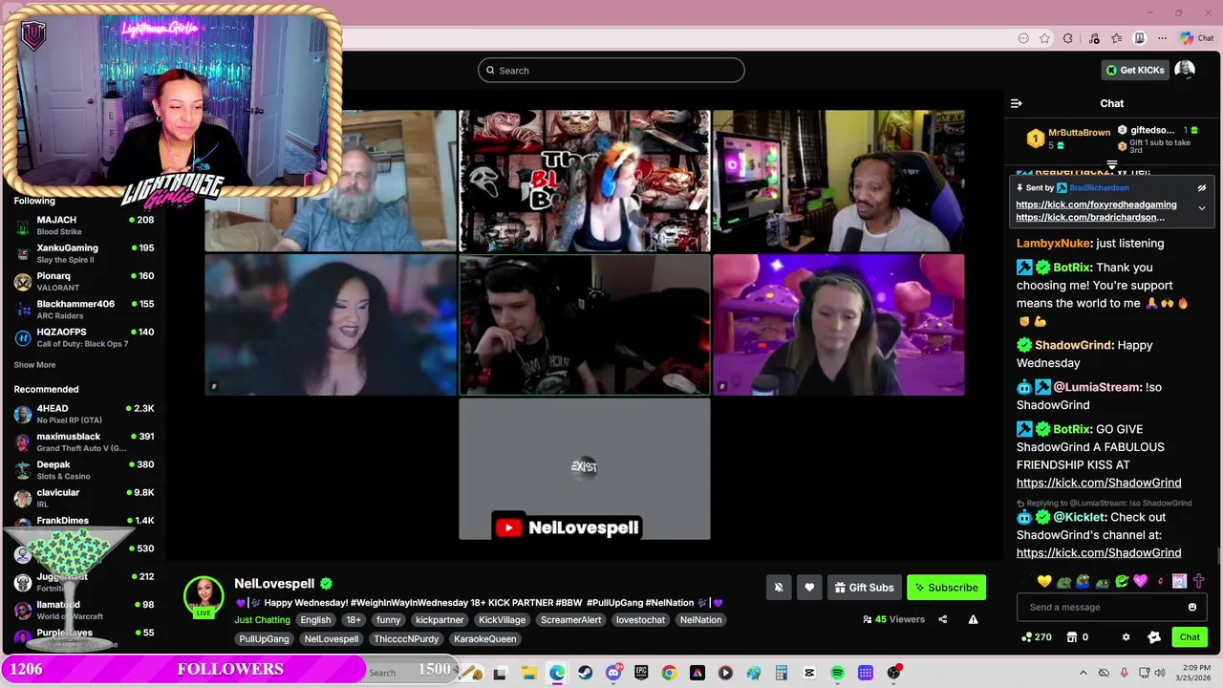Open the channel shop icon
This screenshot has height=688, width=1223.
coord(1071,637)
